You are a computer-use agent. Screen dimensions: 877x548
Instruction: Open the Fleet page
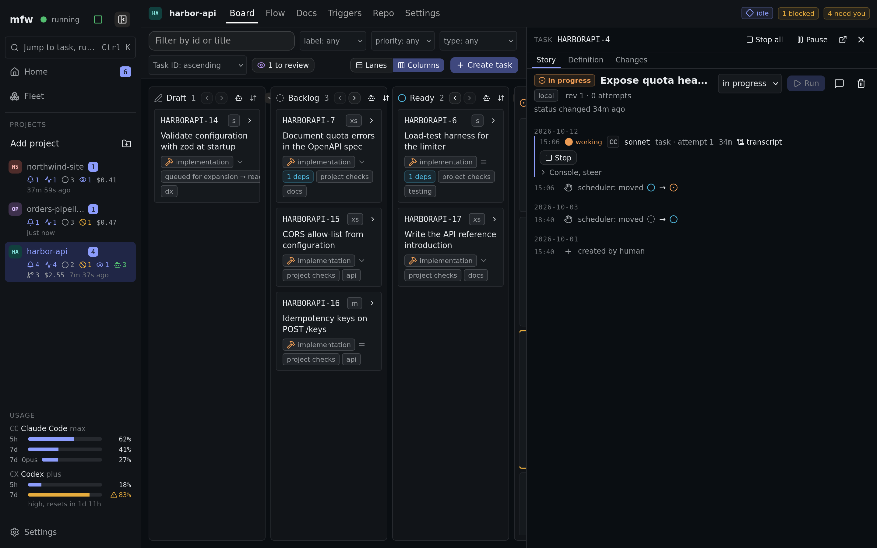[x=70, y=96]
